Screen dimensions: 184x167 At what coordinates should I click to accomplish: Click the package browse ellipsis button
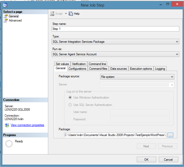[x=170, y=135]
